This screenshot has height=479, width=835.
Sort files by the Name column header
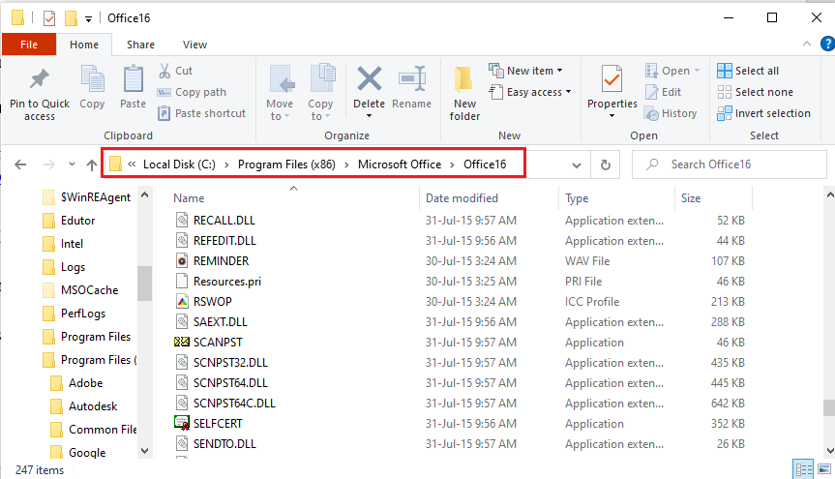(293, 198)
